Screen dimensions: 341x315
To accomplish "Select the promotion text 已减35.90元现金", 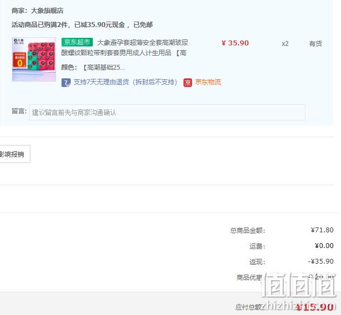I will pos(100,25).
